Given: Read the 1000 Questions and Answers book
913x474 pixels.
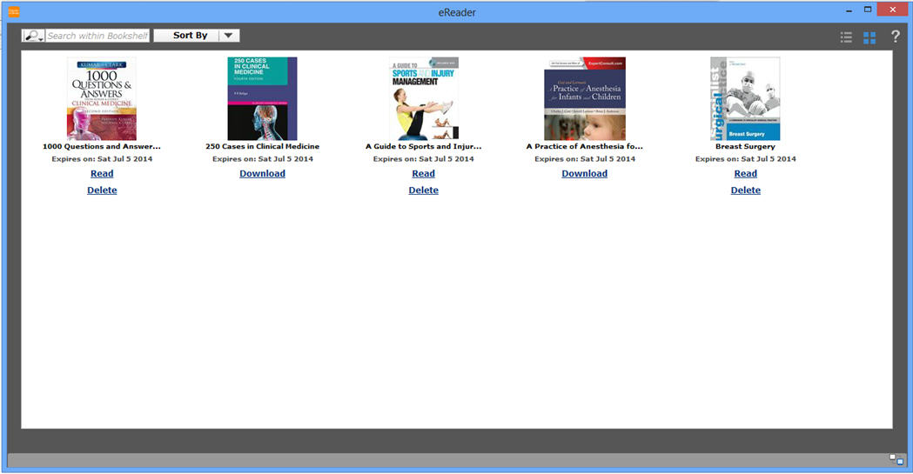Looking at the screenshot, I should tap(102, 174).
